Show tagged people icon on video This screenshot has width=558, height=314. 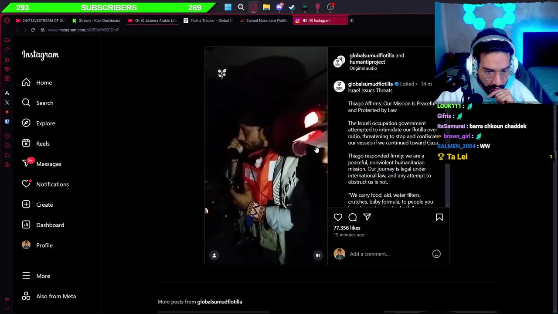[x=214, y=256]
